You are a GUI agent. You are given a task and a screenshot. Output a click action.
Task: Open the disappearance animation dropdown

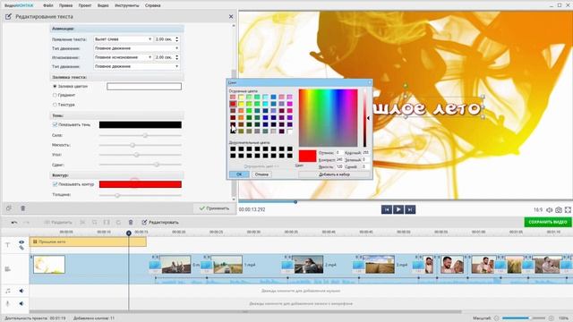tap(123, 57)
